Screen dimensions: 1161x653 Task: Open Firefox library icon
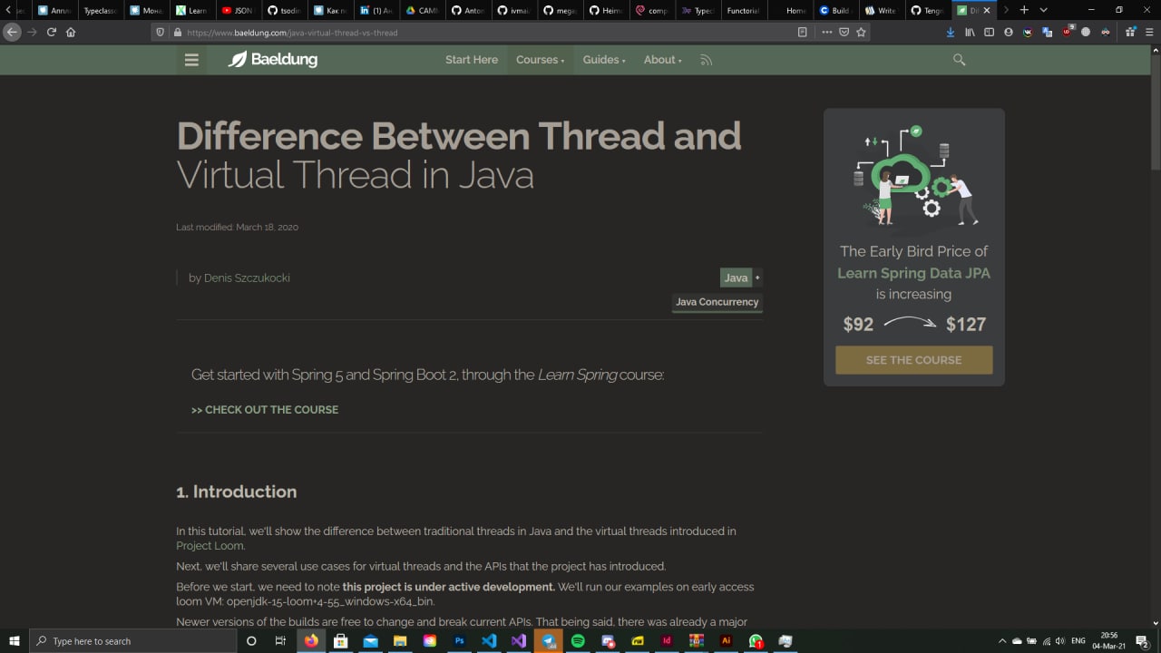point(970,32)
